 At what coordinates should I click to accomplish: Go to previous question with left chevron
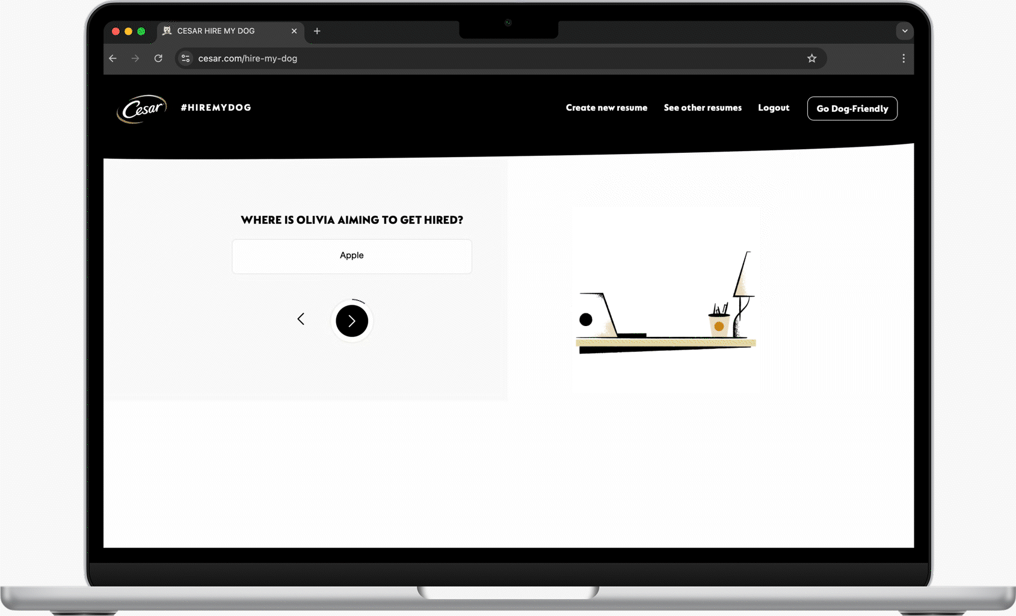click(301, 319)
